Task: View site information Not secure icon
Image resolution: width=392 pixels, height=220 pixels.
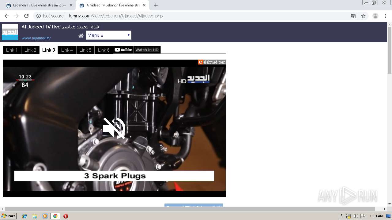Action: pyautogui.click(x=39, y=16)
